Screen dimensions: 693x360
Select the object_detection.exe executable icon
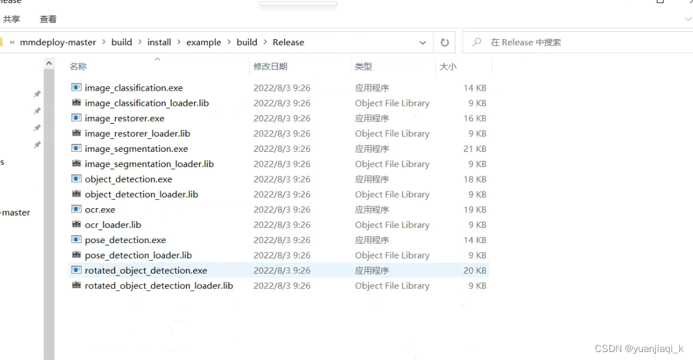(76, 179)
